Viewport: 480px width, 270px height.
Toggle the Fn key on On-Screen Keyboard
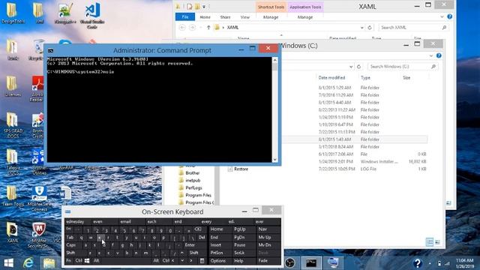[x=69, y=261]
